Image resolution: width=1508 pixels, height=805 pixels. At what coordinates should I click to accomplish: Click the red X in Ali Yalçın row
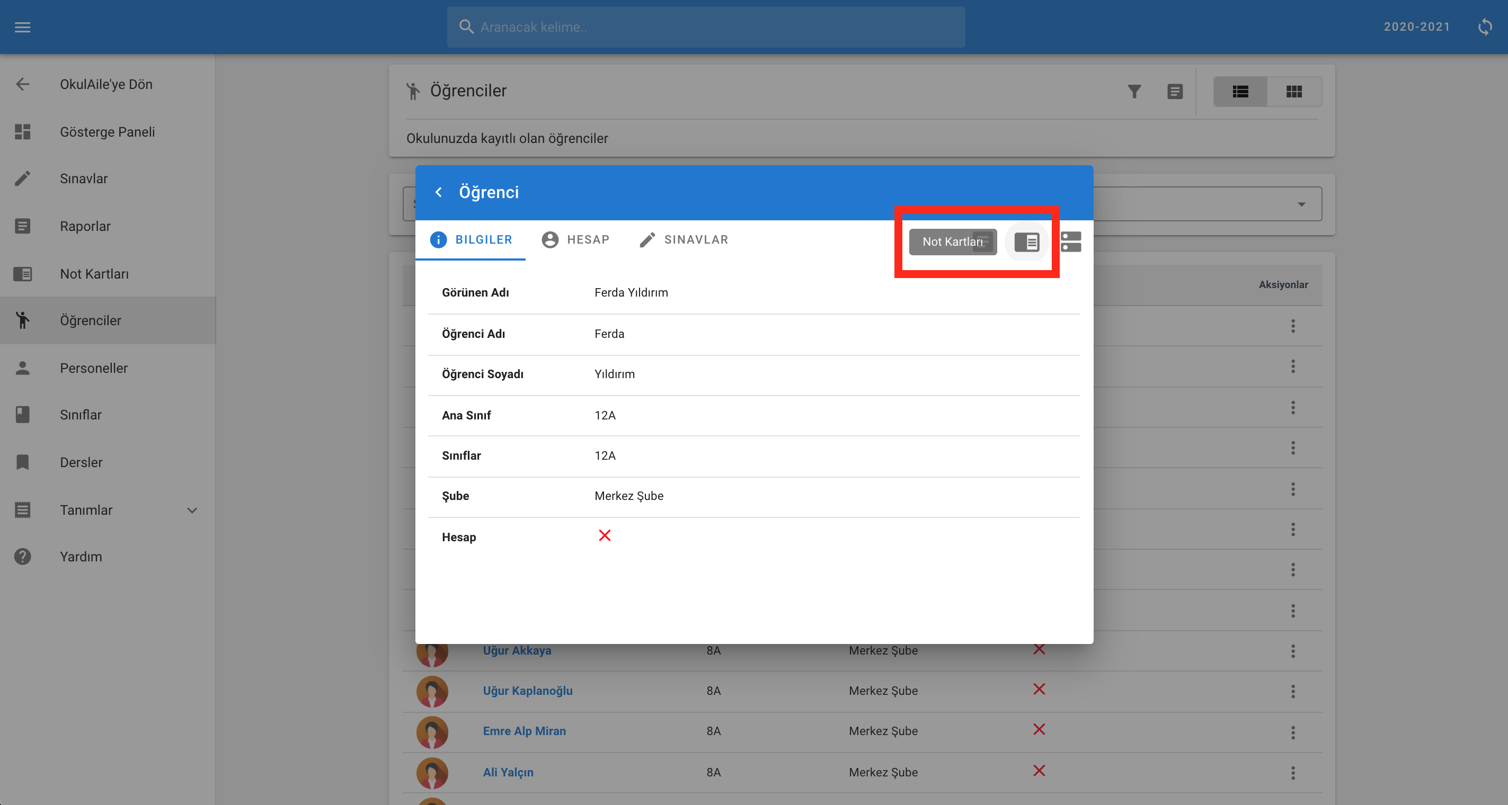1039,771
